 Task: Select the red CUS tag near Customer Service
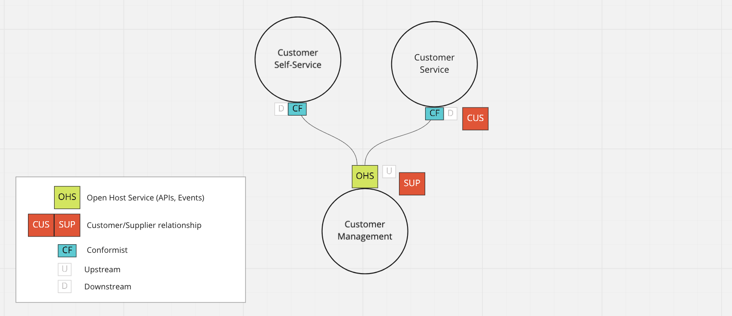475,118
